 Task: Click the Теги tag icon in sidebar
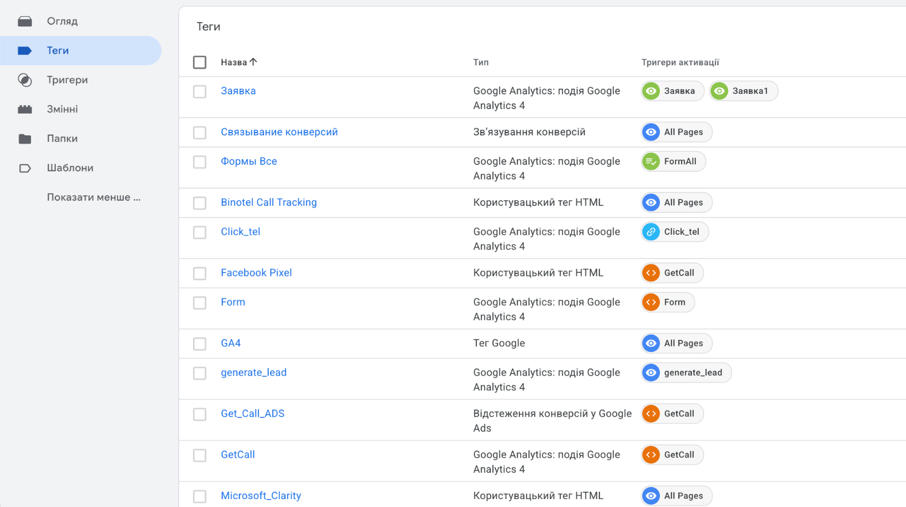point(25,51)
